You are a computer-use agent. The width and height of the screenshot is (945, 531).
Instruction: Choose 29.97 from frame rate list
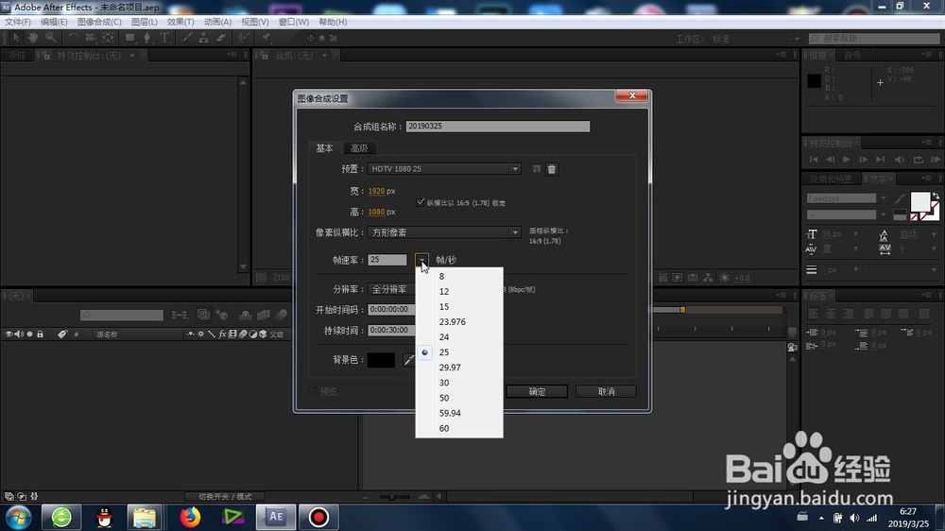click(459, 367)
